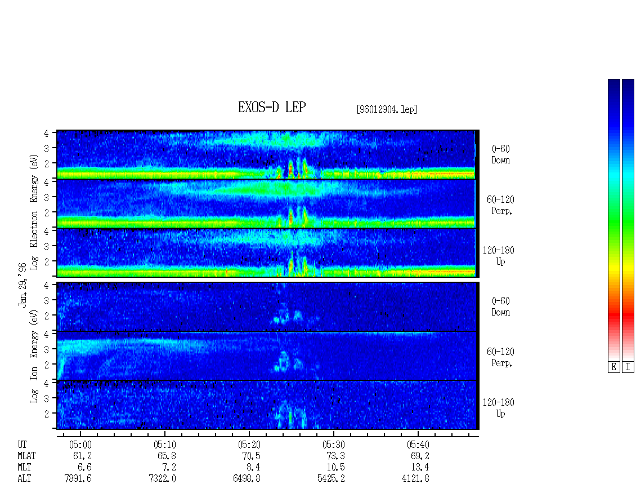Click the MLAT value 70.5
This screenshot has height=493, width=636.
[x=251, y=456]
